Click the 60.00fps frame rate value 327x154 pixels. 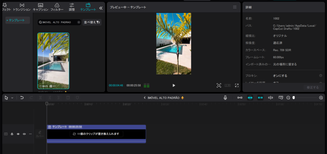(x=278, y=57)
